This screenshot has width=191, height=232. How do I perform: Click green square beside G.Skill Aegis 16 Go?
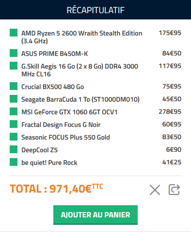coord(14,66)
